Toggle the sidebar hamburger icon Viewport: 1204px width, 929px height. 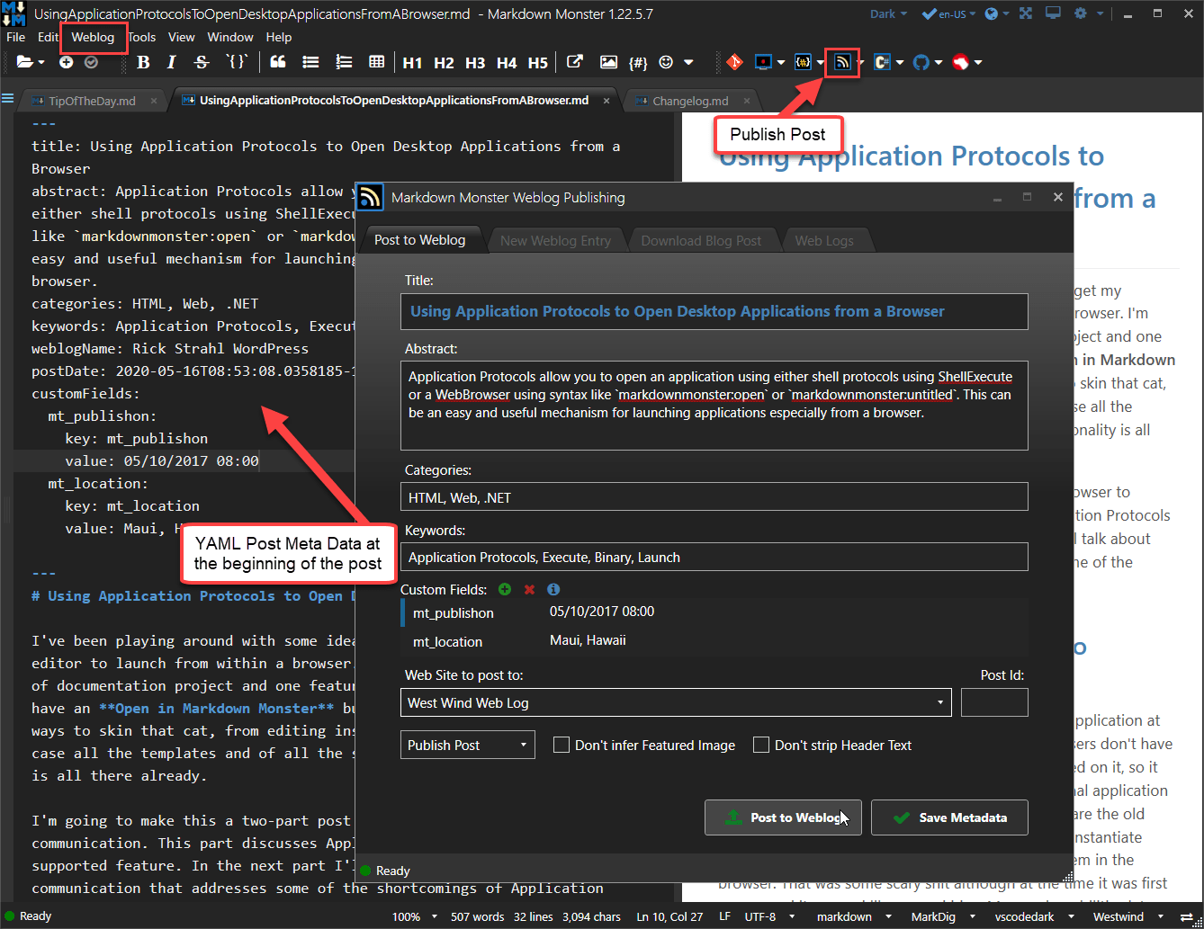8,99
